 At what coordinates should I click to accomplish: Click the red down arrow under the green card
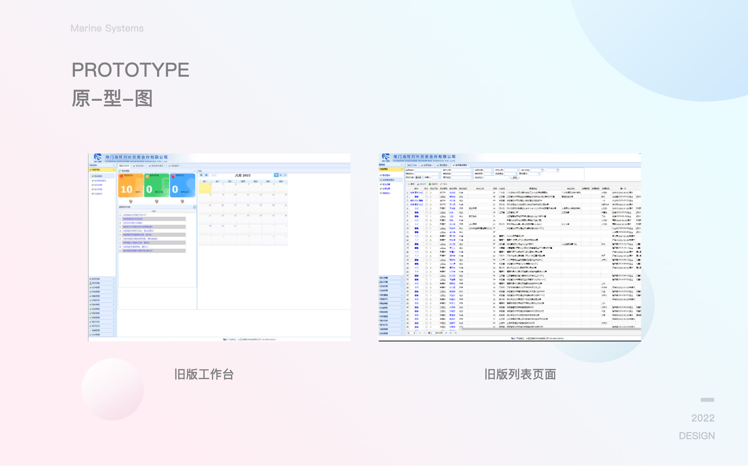157,201
